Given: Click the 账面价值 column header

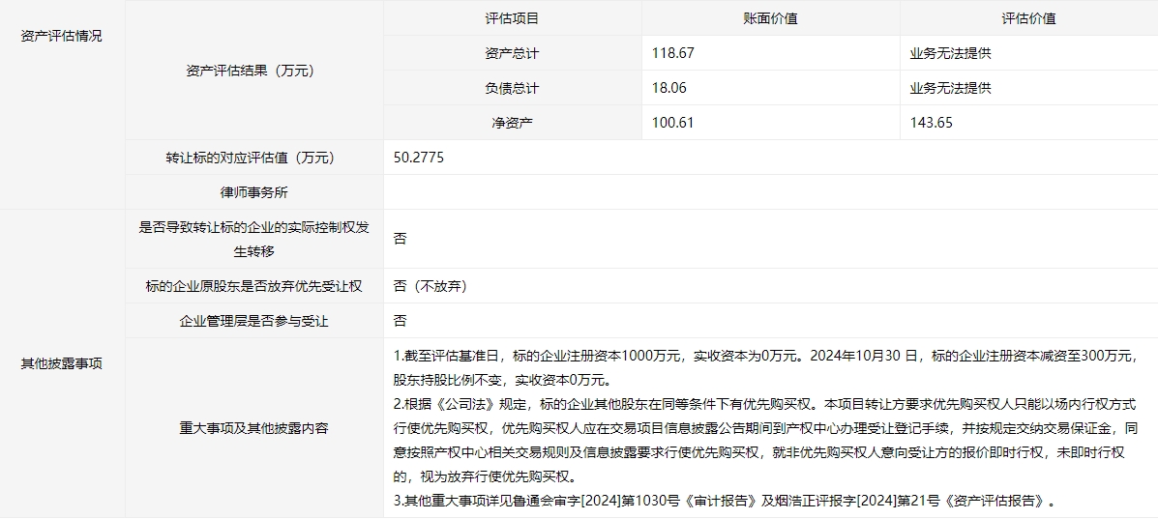Looking at the screenshot, I should [770, 18].
